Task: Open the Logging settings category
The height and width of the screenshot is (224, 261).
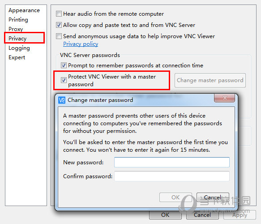Action: point(19,48)
